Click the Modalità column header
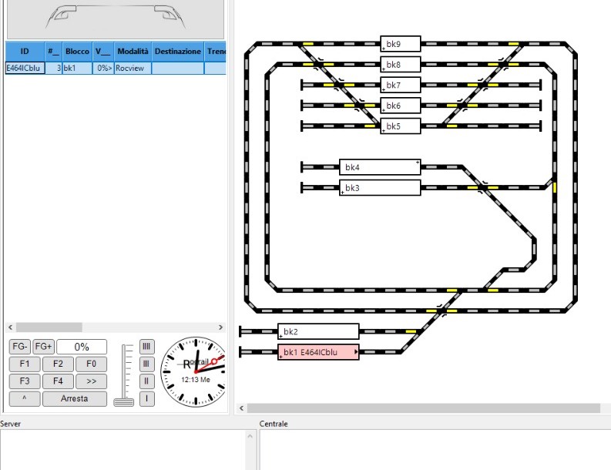611x470 pixels. pos(132,52)
